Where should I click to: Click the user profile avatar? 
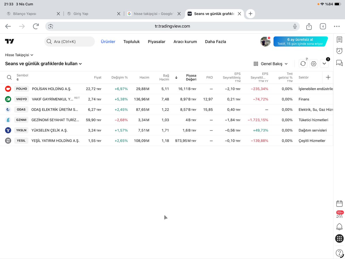(x=265, y=41)
